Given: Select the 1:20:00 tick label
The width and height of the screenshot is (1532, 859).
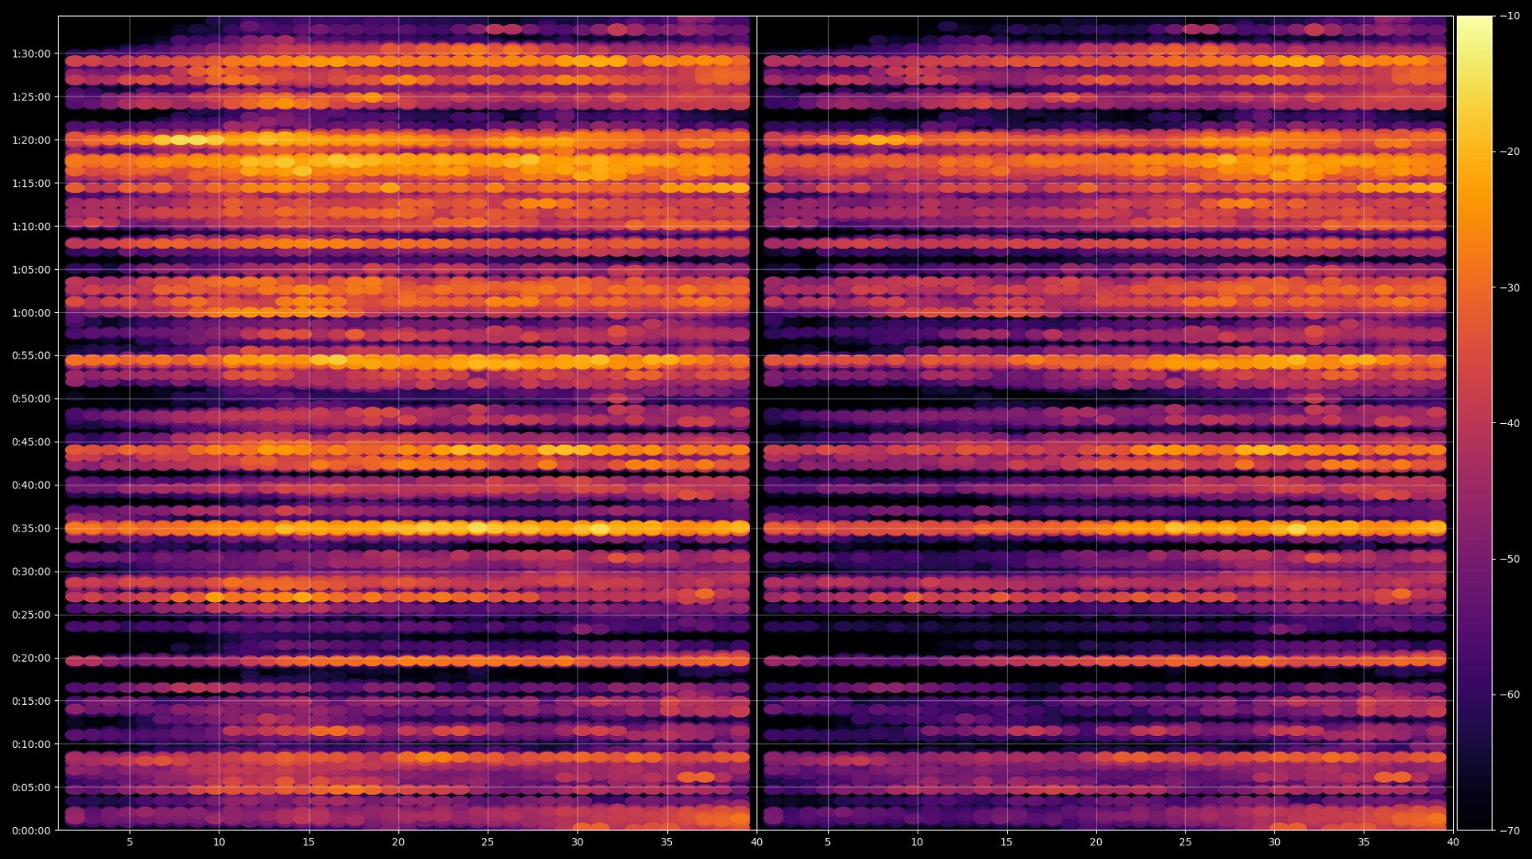Looking at the screenshot, I should (x=31, y=141).
